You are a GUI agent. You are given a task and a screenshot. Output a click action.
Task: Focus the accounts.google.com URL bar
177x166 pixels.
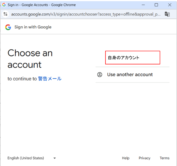click(85, 14)
